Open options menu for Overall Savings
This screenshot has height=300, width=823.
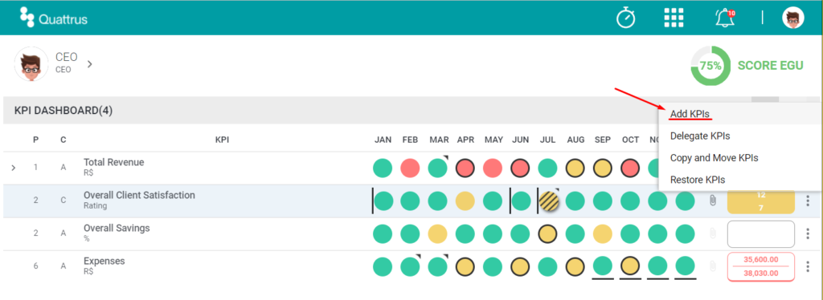tap(808, 233)
